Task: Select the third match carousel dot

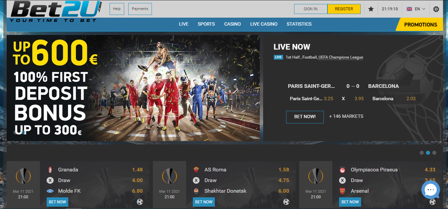Action: [x=434, y=153]
